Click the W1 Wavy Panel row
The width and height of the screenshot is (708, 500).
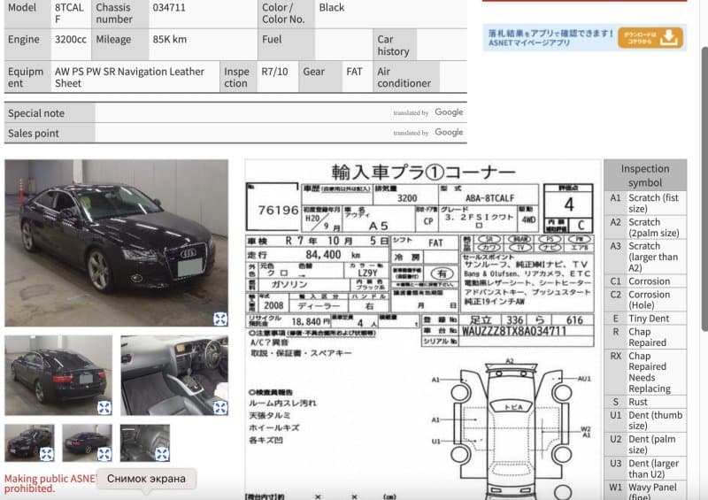[x=645, y=491]
